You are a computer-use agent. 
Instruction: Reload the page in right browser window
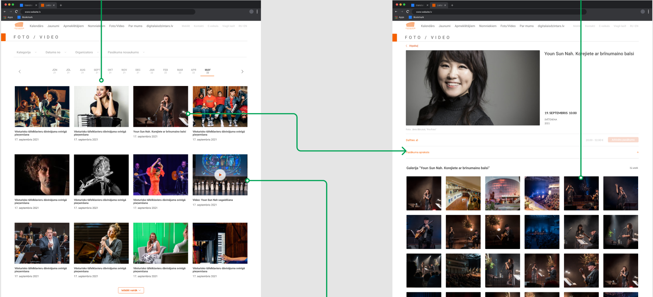(408, 12)
